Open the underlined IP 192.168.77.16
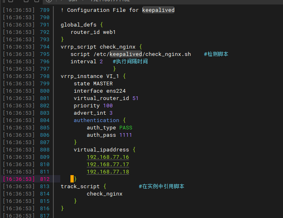 click(x=108, y=157)
